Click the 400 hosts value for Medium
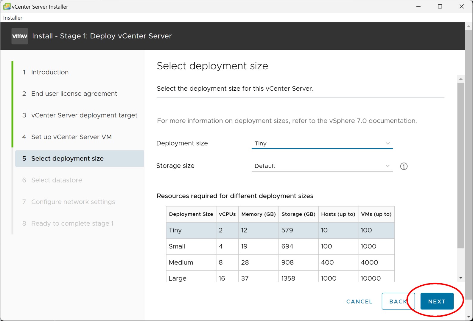 tap(327, 262)
